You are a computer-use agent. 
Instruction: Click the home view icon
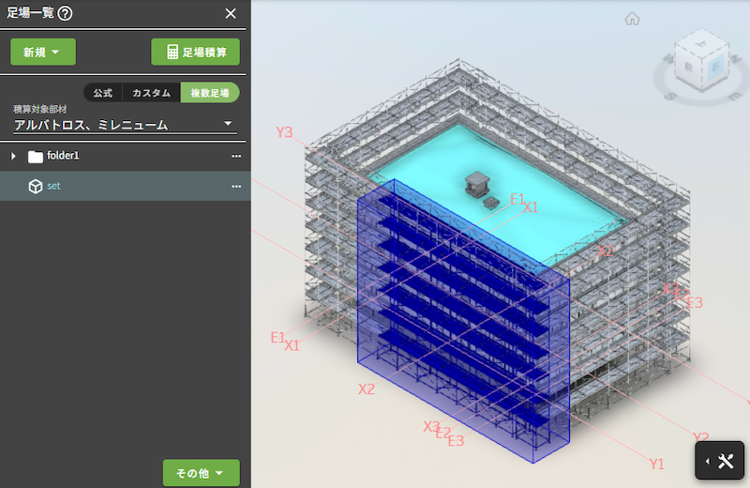[x=633, y=19]
